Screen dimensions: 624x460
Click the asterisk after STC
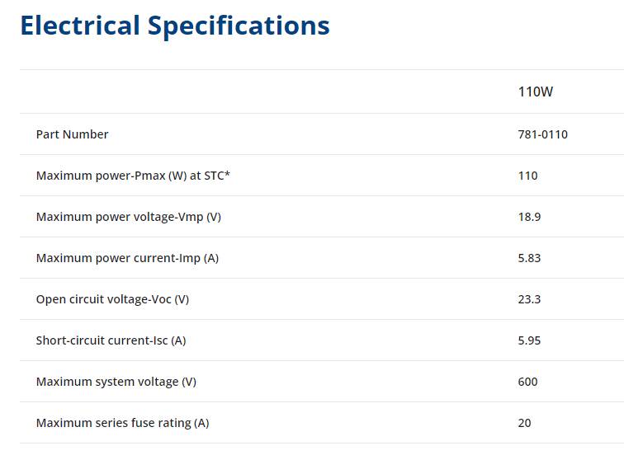pyautogui.click(x=227, y=173)
